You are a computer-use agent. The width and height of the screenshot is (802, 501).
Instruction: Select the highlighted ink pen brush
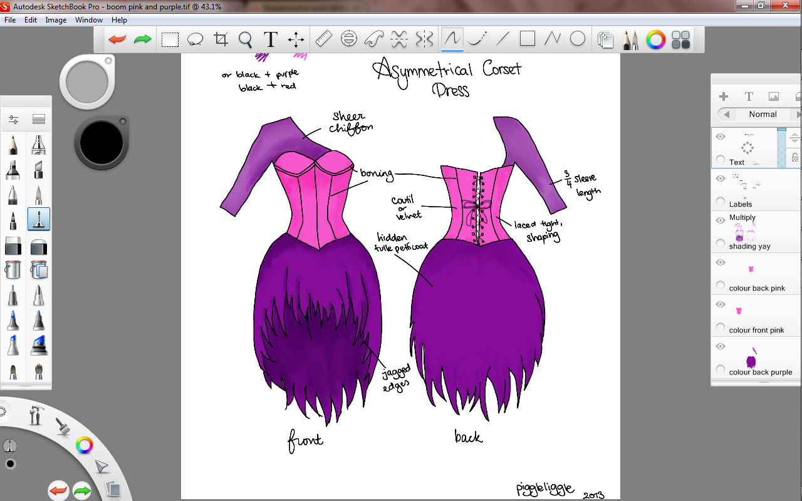[39, 219]
